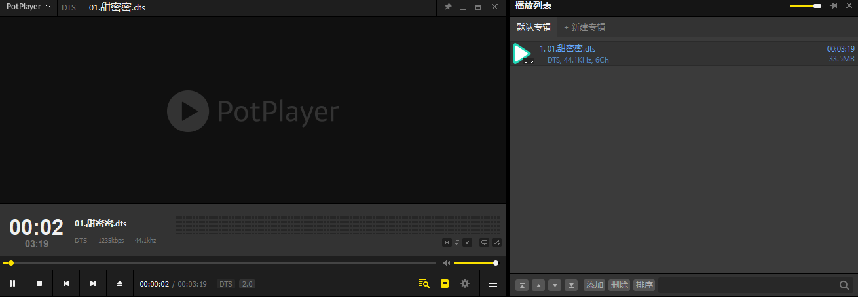Set the A repeat point marker
The width and height of the screenshot is (858, 297).
(x=447, y=242)
